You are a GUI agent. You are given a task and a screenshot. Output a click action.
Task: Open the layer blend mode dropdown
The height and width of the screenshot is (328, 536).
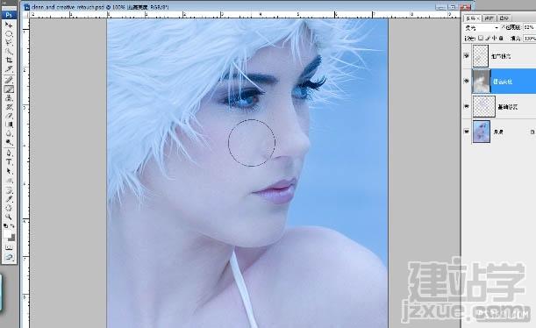pos(482,28)
